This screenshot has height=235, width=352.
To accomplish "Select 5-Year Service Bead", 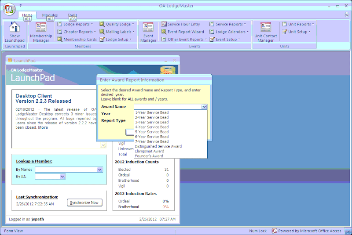I will pos(171,132).
